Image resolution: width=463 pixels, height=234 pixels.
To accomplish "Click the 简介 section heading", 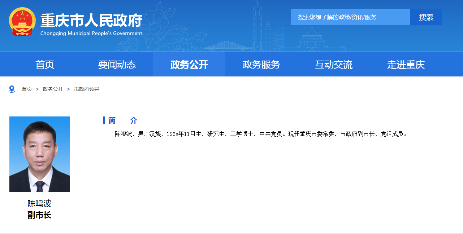I will 123,120.
